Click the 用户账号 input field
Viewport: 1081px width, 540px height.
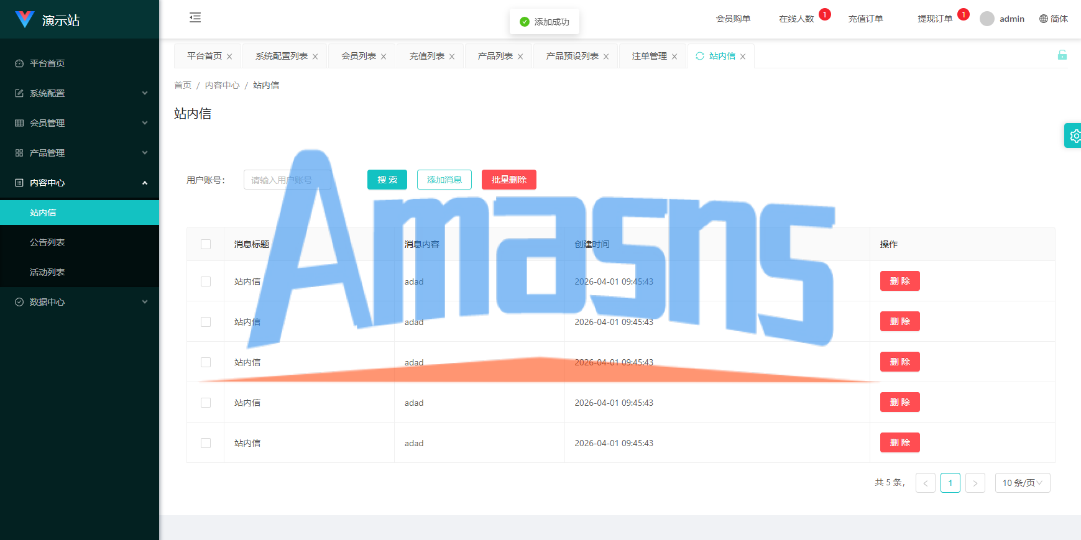(x=287, y=180)
